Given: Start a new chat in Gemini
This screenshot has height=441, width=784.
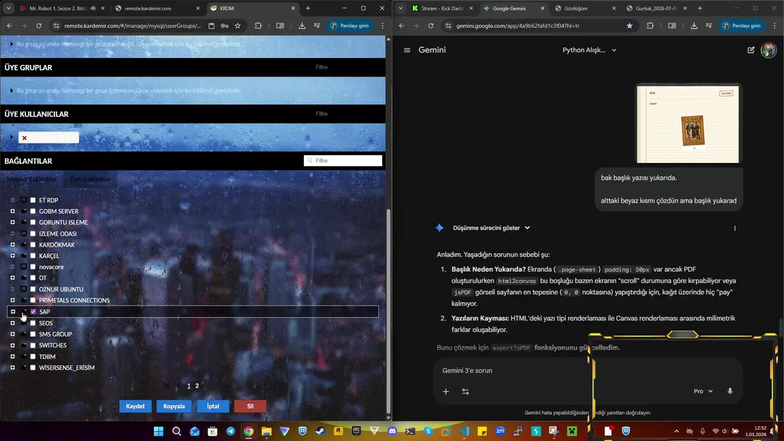Looking at the screenshot, I should 751,50.
